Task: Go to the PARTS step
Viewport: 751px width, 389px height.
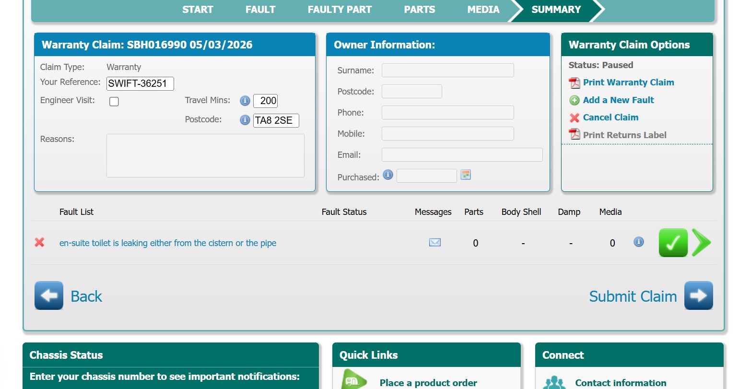Action: [x=420, y=10]
